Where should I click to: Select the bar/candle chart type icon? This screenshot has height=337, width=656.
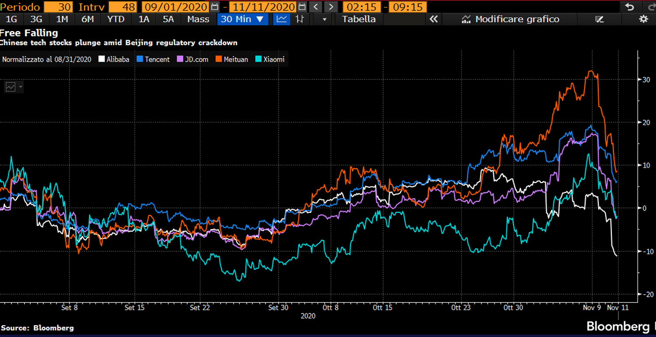click(300, 19)
